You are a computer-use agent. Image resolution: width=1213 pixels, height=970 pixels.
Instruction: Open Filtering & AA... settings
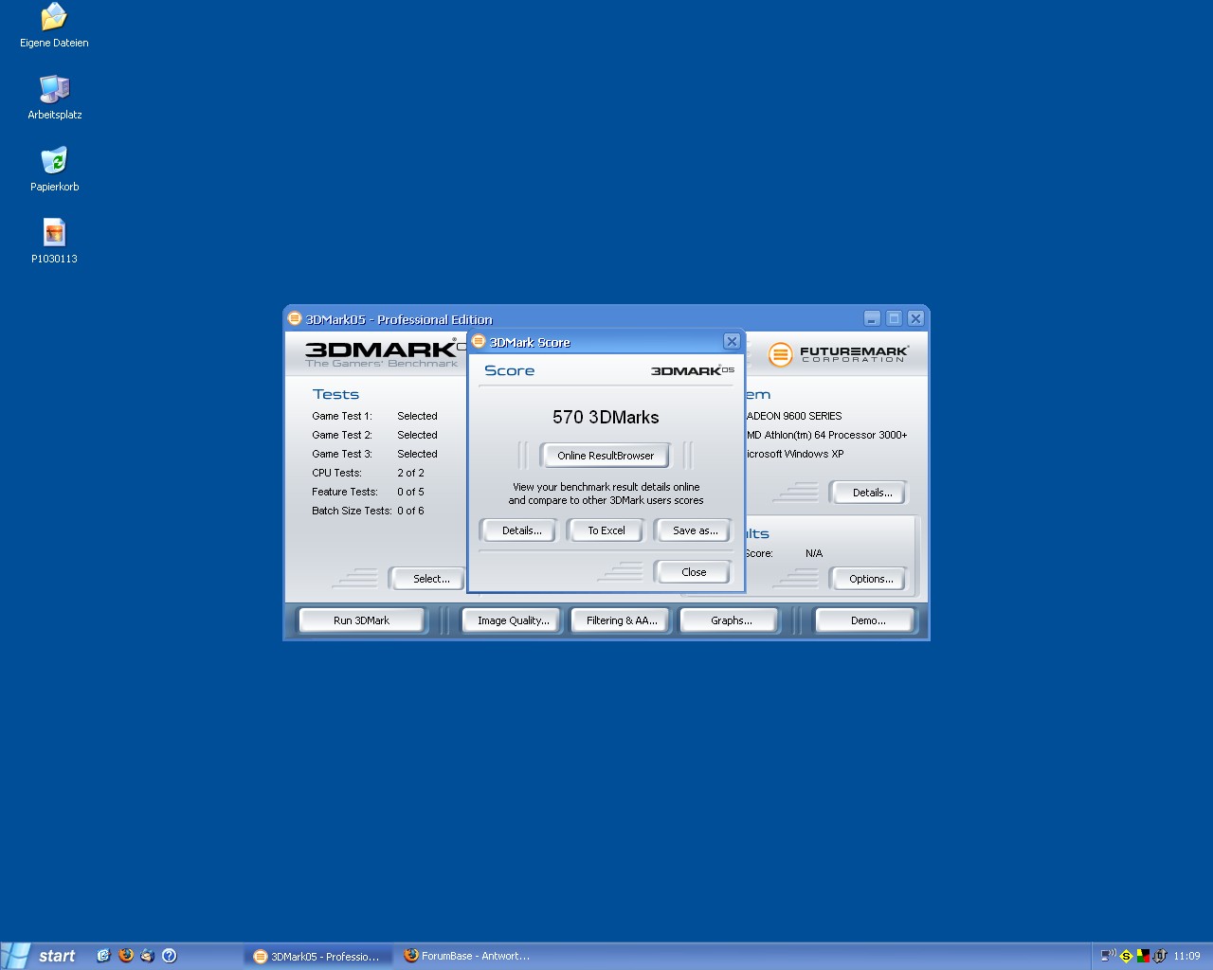coord(622,620)
